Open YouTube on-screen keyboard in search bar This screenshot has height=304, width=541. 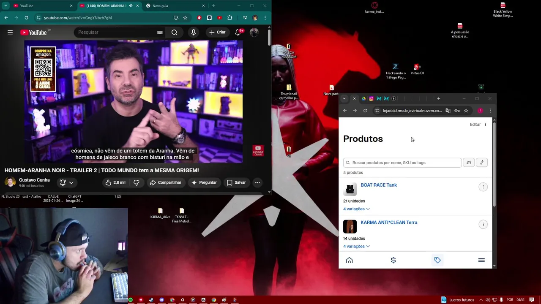coord(160,32)
